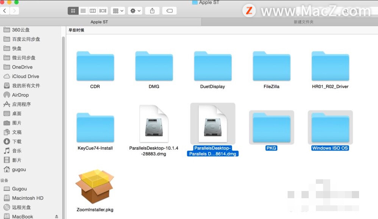Select the ZoomInstaller.pkg package icon
This screenshot has height=219, width=378.
95,186
